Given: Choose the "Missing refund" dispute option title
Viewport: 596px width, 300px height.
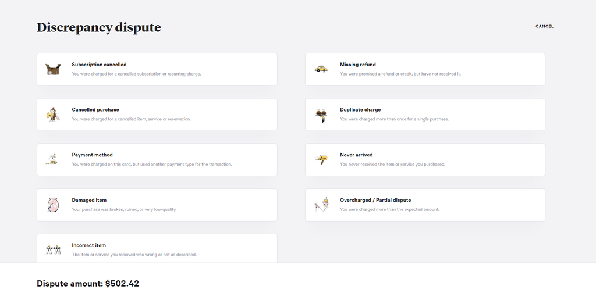Looking at the screenshot, I should point(357,65).
